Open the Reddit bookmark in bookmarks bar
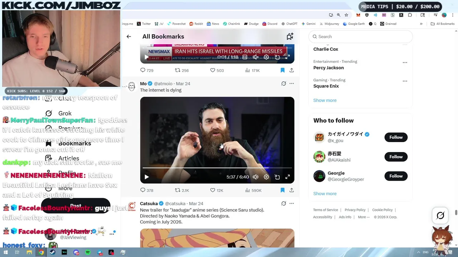This screenshot has height=257, width=458. pyautogui.click(x=196, y=24)
